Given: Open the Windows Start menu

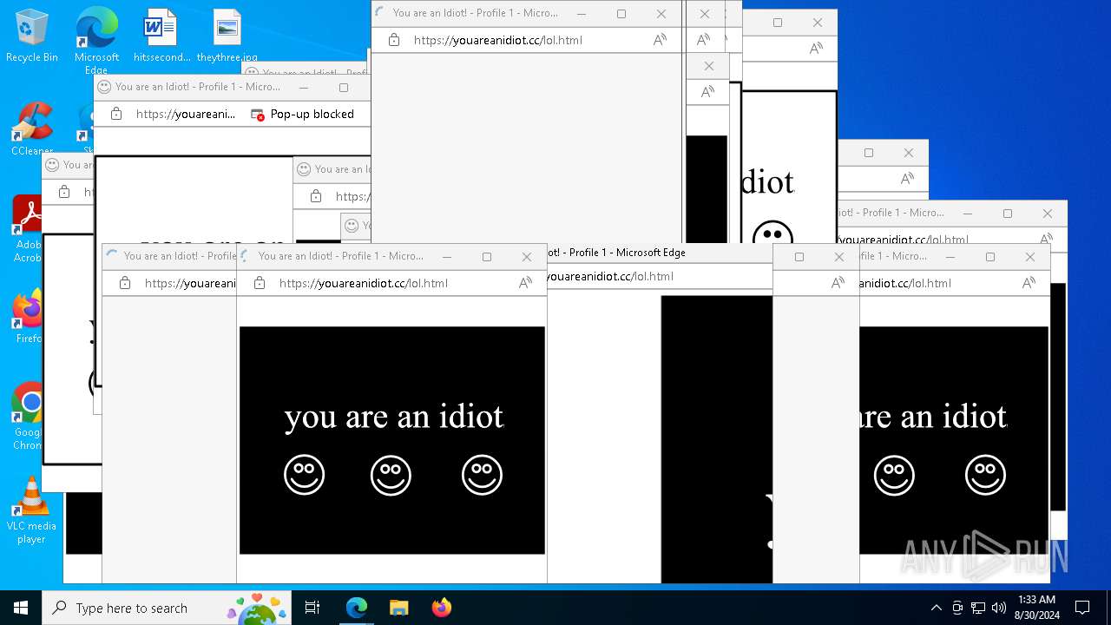Looking at the screenshot, I should click(21, 608).
